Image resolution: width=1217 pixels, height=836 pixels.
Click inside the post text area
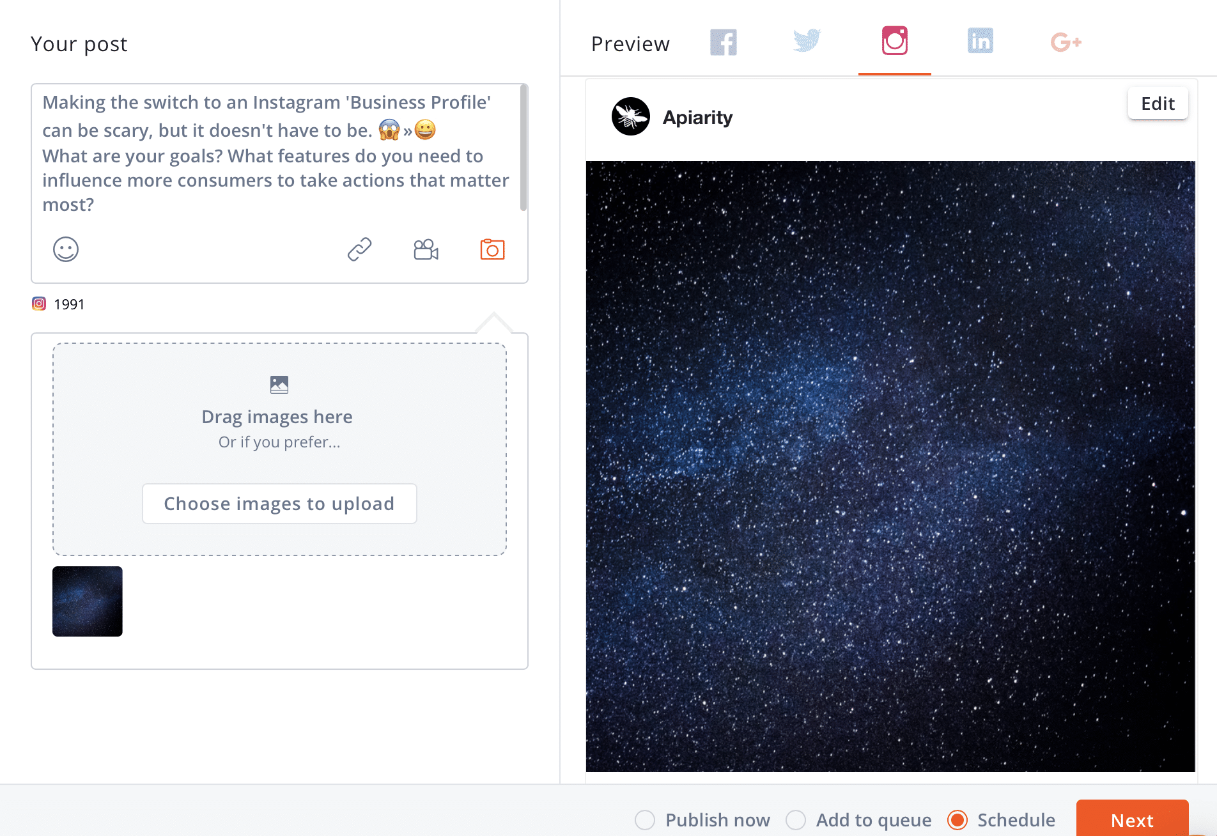(275, 153)
